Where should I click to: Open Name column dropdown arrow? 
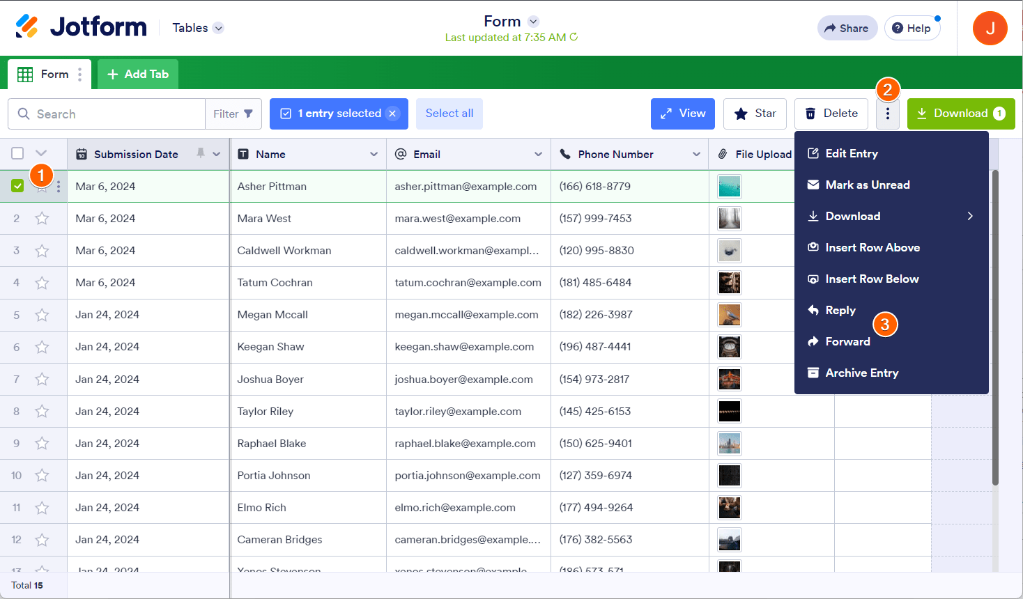pyautogui.click(x=374, y=154)
